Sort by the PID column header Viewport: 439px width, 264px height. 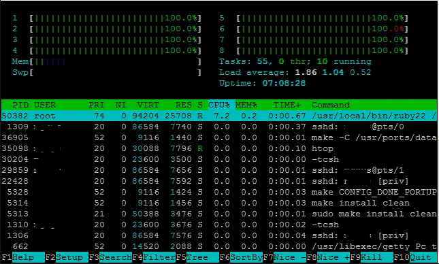(x=20, y=105)
